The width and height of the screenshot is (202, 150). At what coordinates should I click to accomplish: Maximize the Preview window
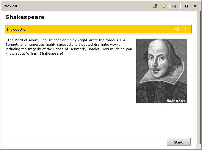click(x=187, y=6)
